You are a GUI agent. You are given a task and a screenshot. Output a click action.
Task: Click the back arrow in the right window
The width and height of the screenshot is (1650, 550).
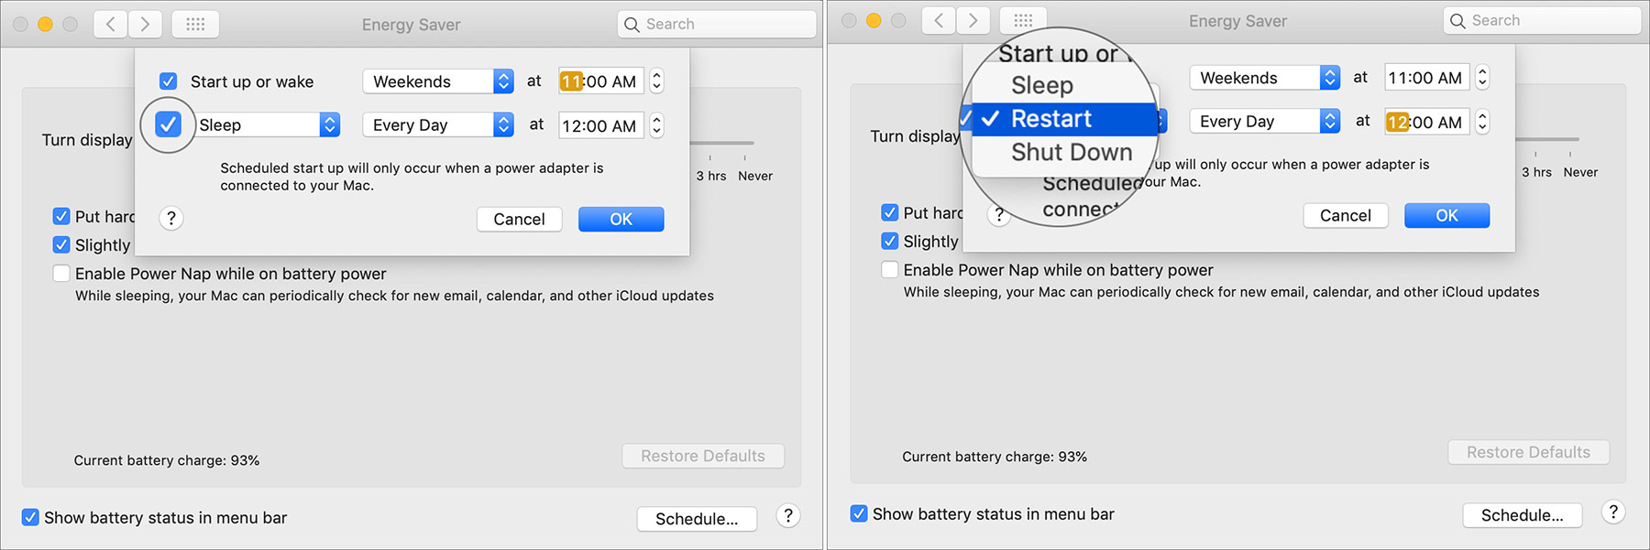click(x=939, y=20)
